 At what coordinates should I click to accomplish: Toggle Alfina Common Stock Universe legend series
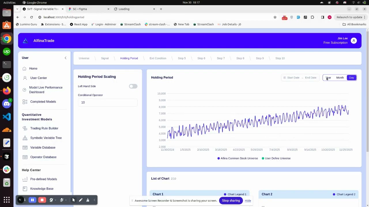(x=238, y=158)
